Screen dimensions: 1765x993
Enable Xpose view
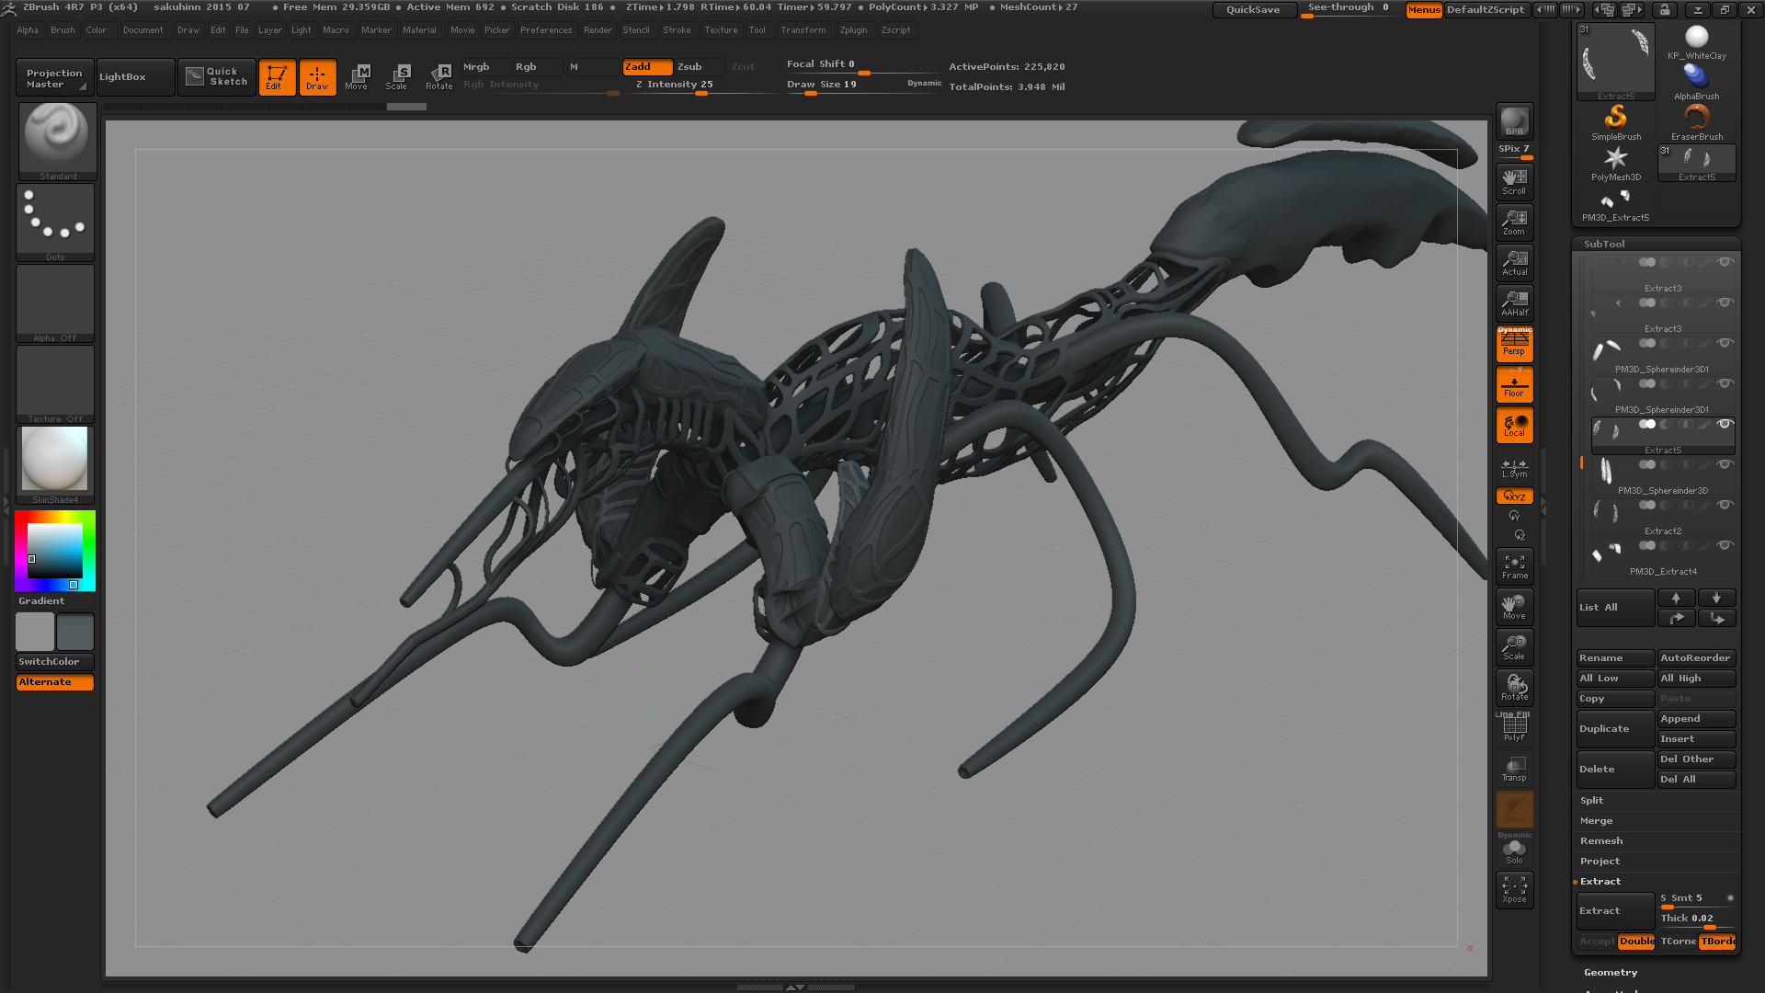pos(1514,889)
